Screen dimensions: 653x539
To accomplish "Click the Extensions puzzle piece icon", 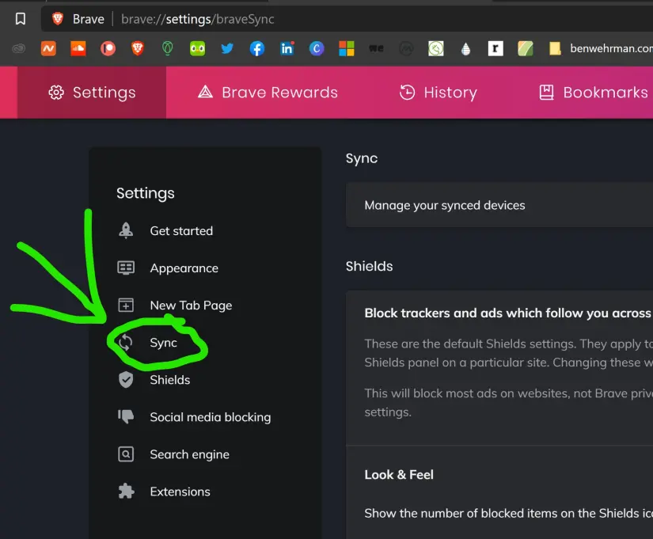I will coord(126,491).
